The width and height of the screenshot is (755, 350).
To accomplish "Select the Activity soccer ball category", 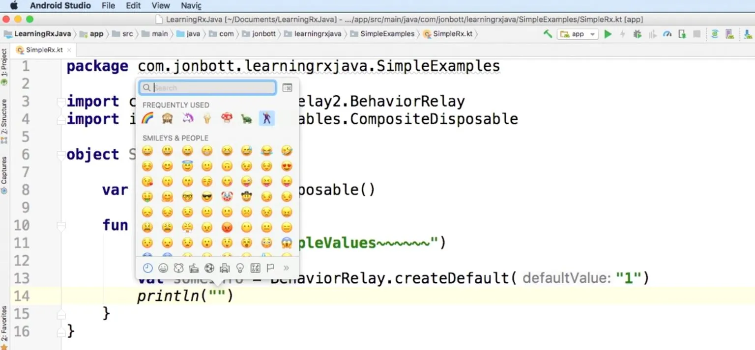I will tap(209, 268).
